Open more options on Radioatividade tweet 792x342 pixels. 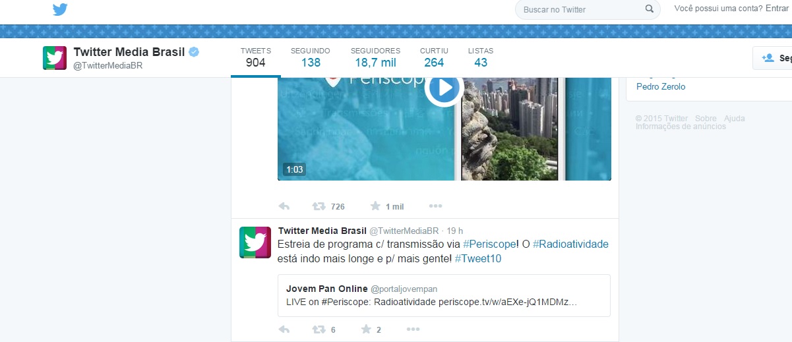click(x=413, y=329)
